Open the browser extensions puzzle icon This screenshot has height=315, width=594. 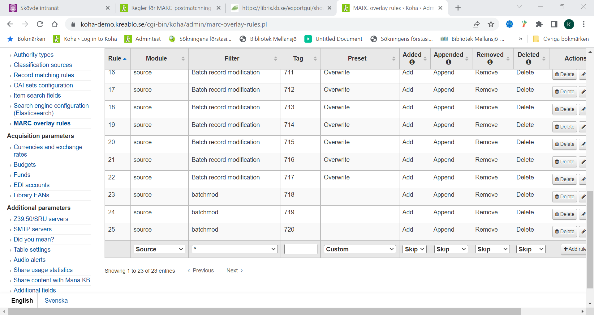click(x=539, y=24)
